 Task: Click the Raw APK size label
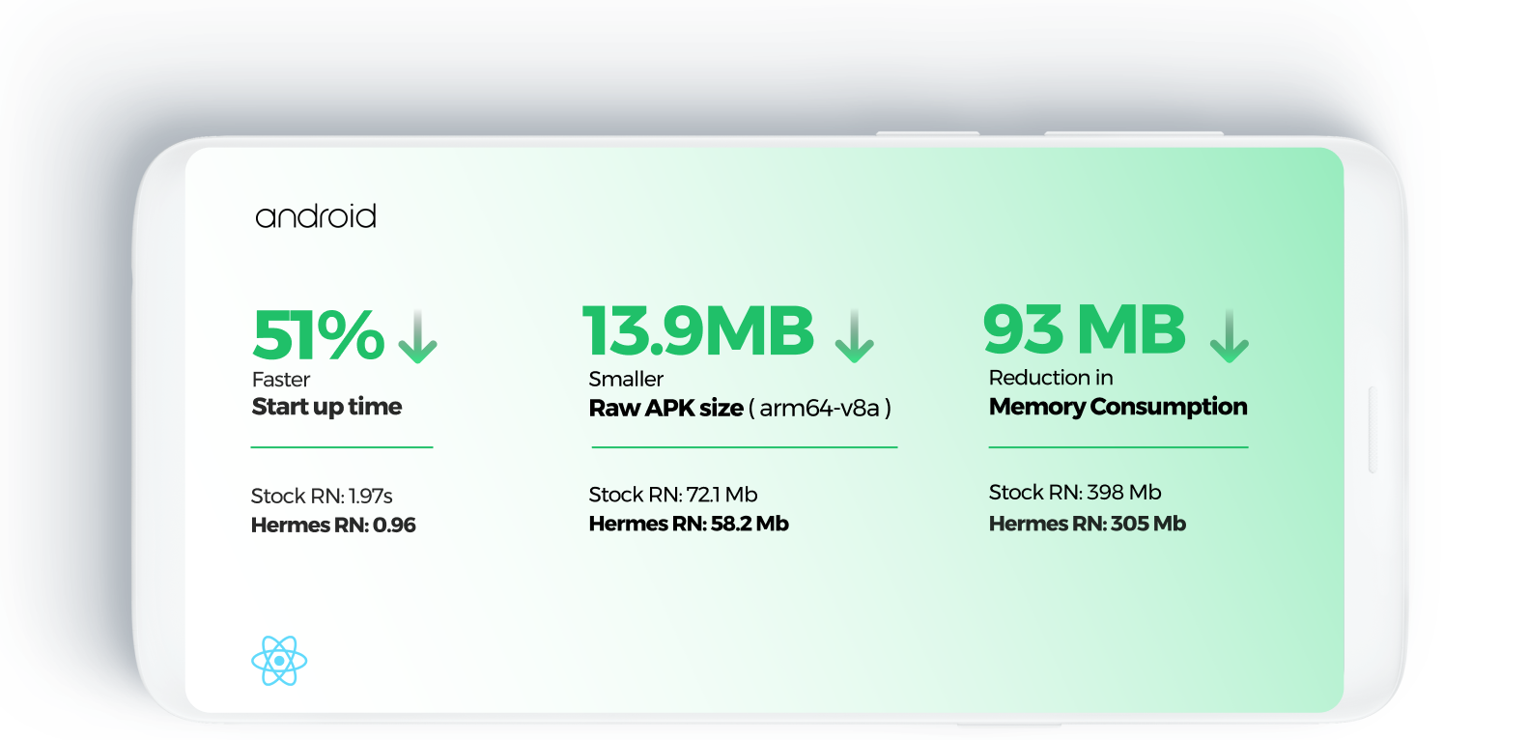(666, 408)
